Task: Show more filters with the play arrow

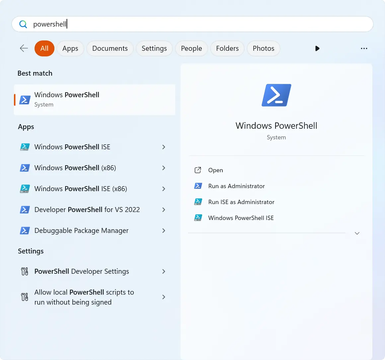Action: click(317, 48)
